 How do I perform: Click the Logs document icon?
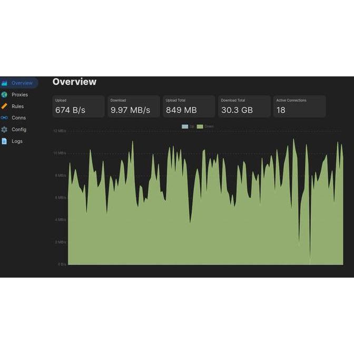4,141
